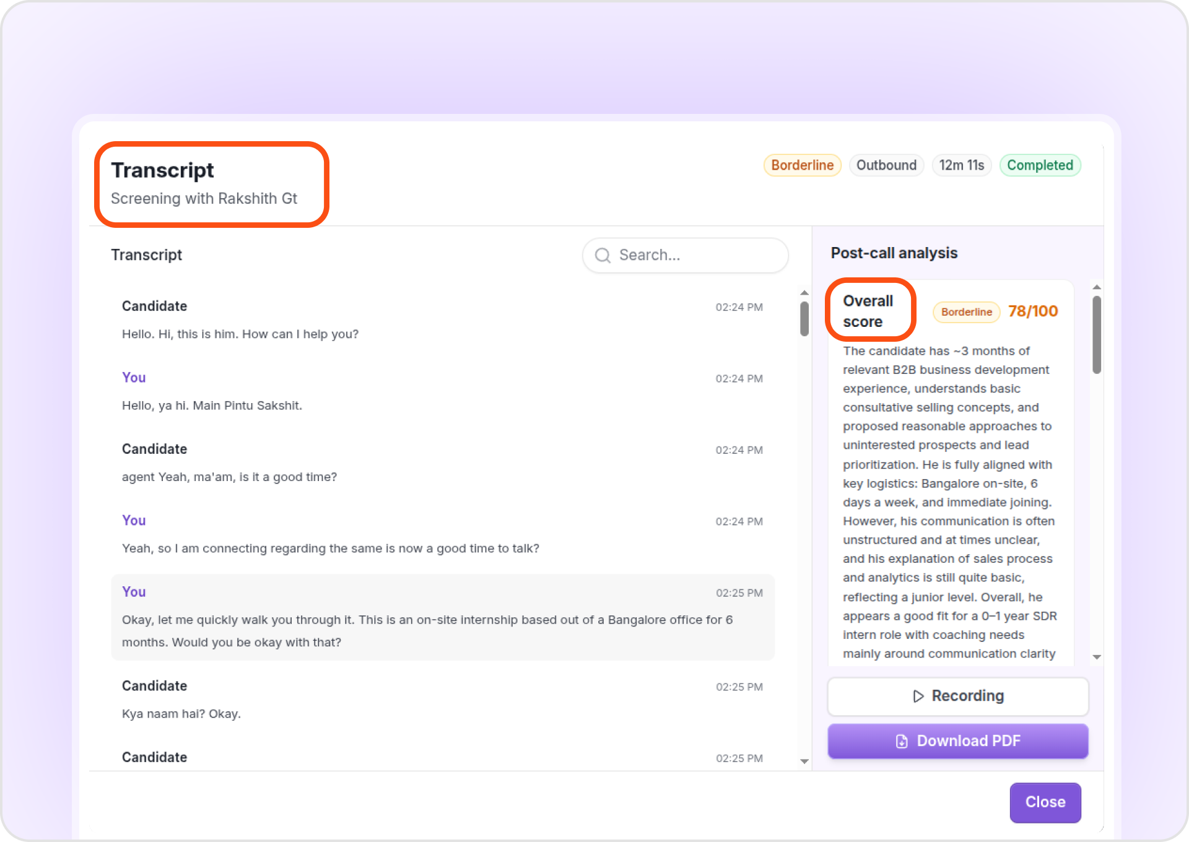Click the transcript scrollbar down arrow
The height and width of the screenshot is (842, 1189).
(804, 762)
